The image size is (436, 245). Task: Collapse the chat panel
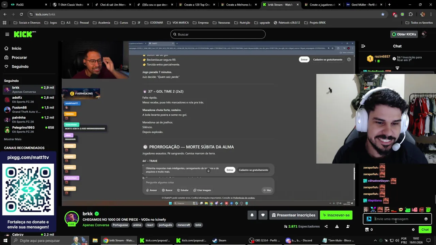point(363,46)
